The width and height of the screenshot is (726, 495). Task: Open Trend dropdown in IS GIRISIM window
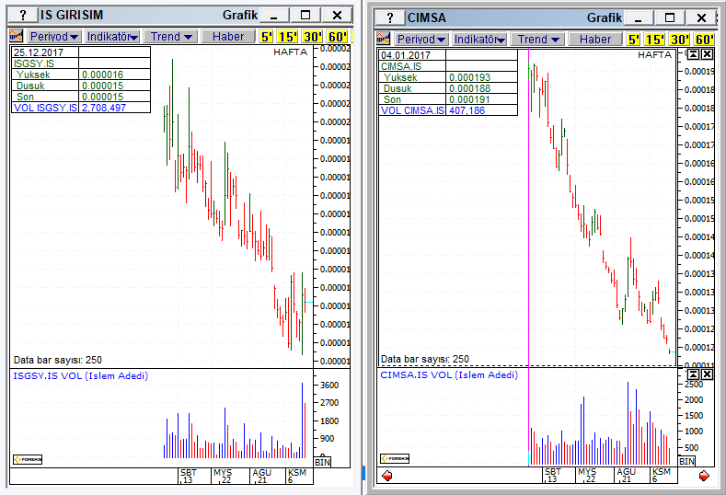(171, 37)
